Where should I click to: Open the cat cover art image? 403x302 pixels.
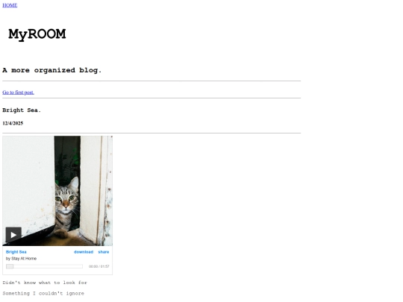pyautogui.click(x=57, y=191)
